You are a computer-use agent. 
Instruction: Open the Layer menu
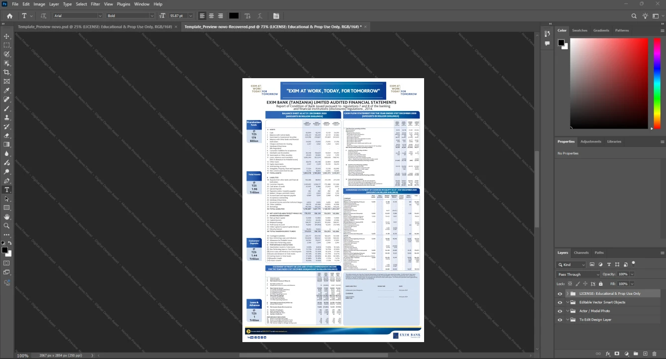(x=54, y=4)
